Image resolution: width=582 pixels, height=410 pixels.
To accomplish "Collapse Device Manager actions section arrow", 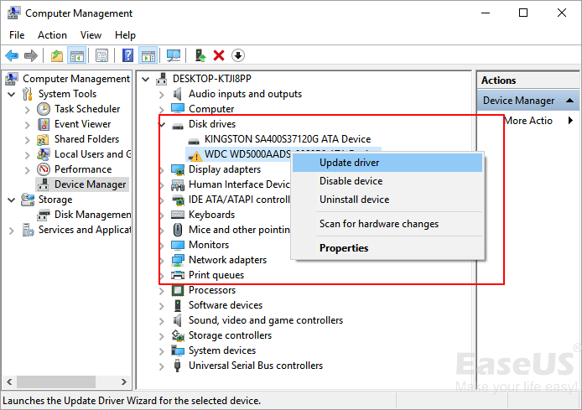I will pos(571,101).
